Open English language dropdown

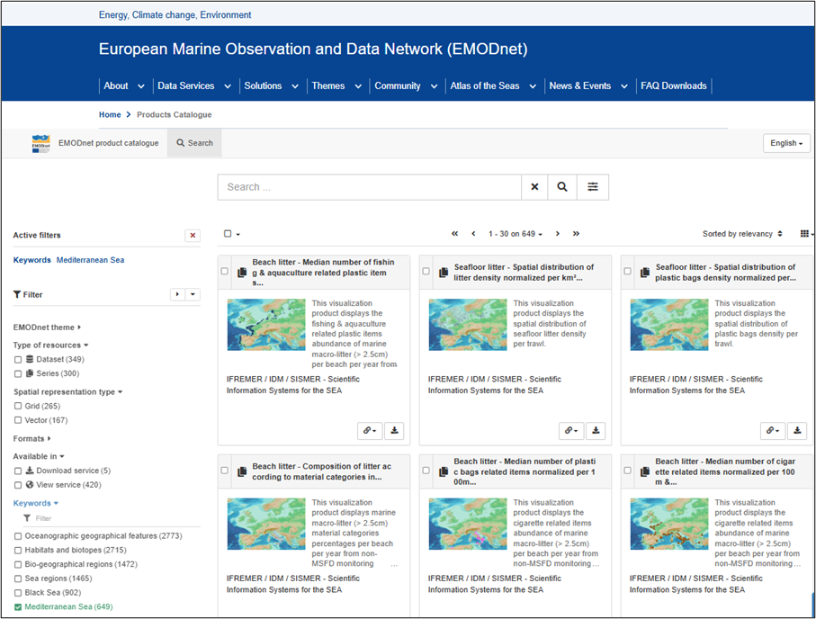786,143
